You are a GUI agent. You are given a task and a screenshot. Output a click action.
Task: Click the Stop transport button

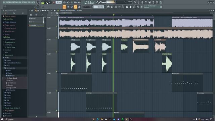click(50, 2)
